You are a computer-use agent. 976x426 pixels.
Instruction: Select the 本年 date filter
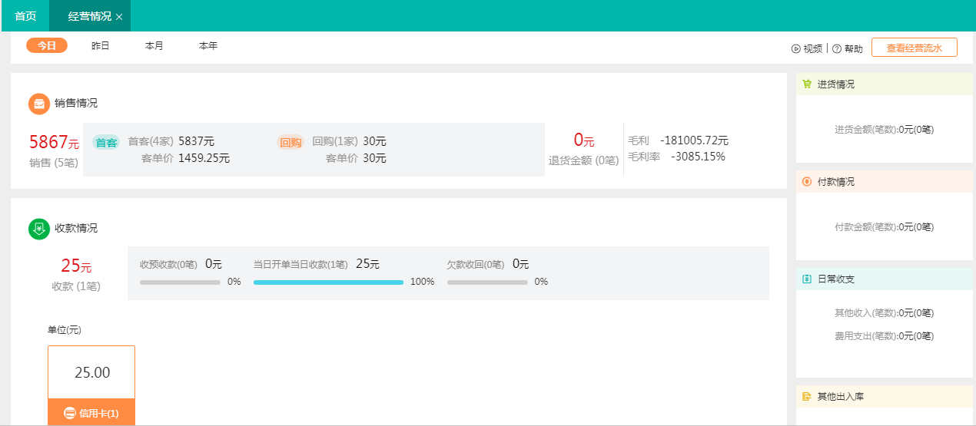[208, 46]
